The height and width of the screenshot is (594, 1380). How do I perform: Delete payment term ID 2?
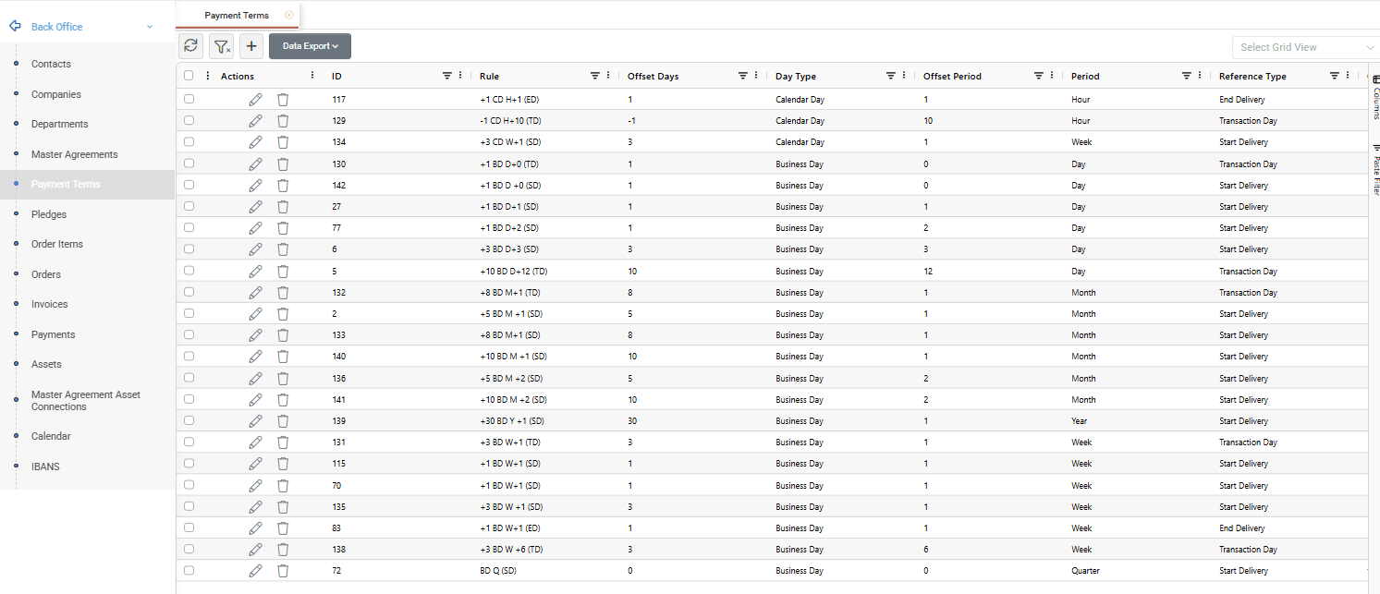point(283,314)
